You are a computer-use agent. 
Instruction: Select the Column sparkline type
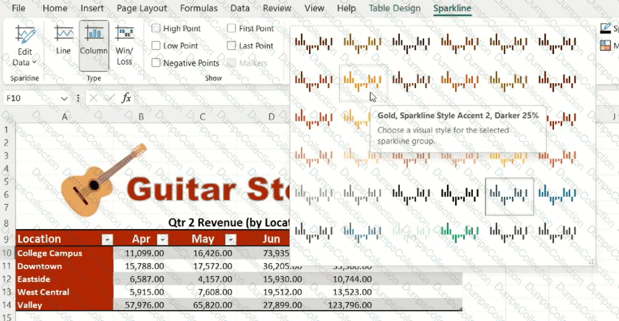[94, 41]
